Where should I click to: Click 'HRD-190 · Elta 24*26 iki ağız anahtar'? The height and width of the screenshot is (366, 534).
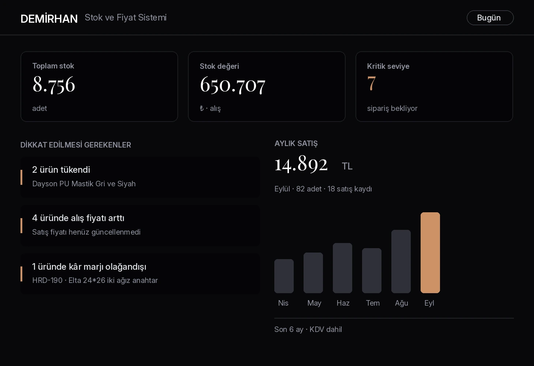(95, 280)
